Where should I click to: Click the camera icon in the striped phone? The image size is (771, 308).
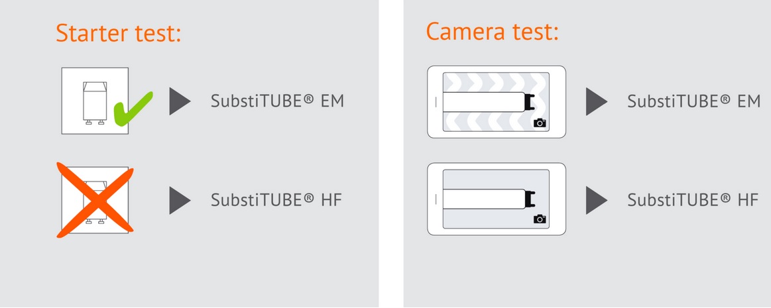[x=540, y=123]
